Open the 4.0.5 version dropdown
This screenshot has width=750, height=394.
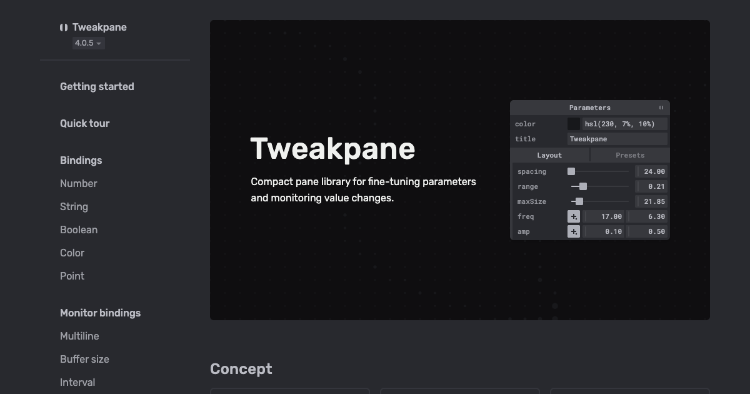(x=88, y=43)
